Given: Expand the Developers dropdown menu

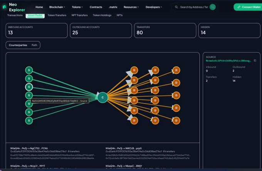Looking at the screenshot, I should (154, 7).
